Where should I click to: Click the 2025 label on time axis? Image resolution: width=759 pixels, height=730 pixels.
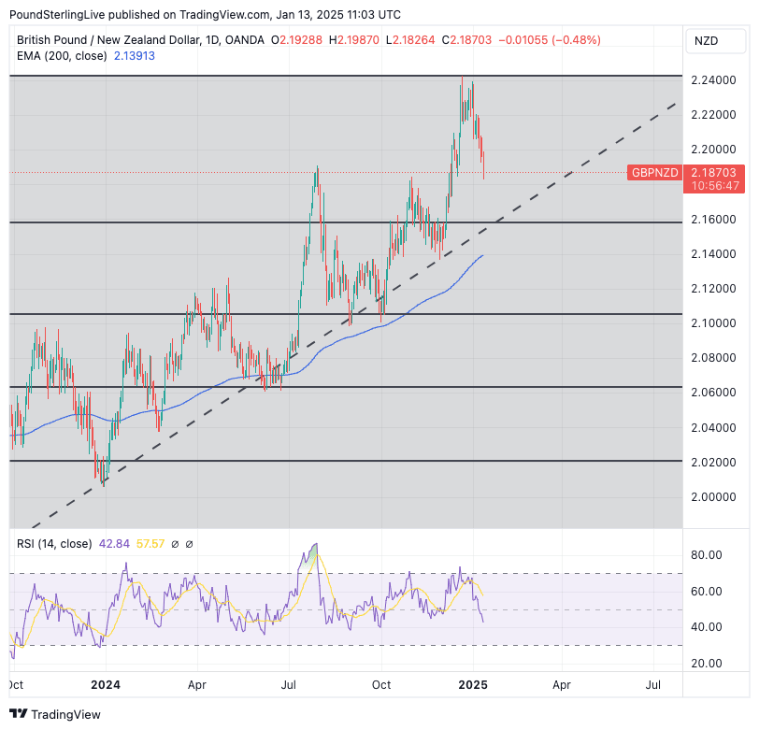tap(474, 685)
